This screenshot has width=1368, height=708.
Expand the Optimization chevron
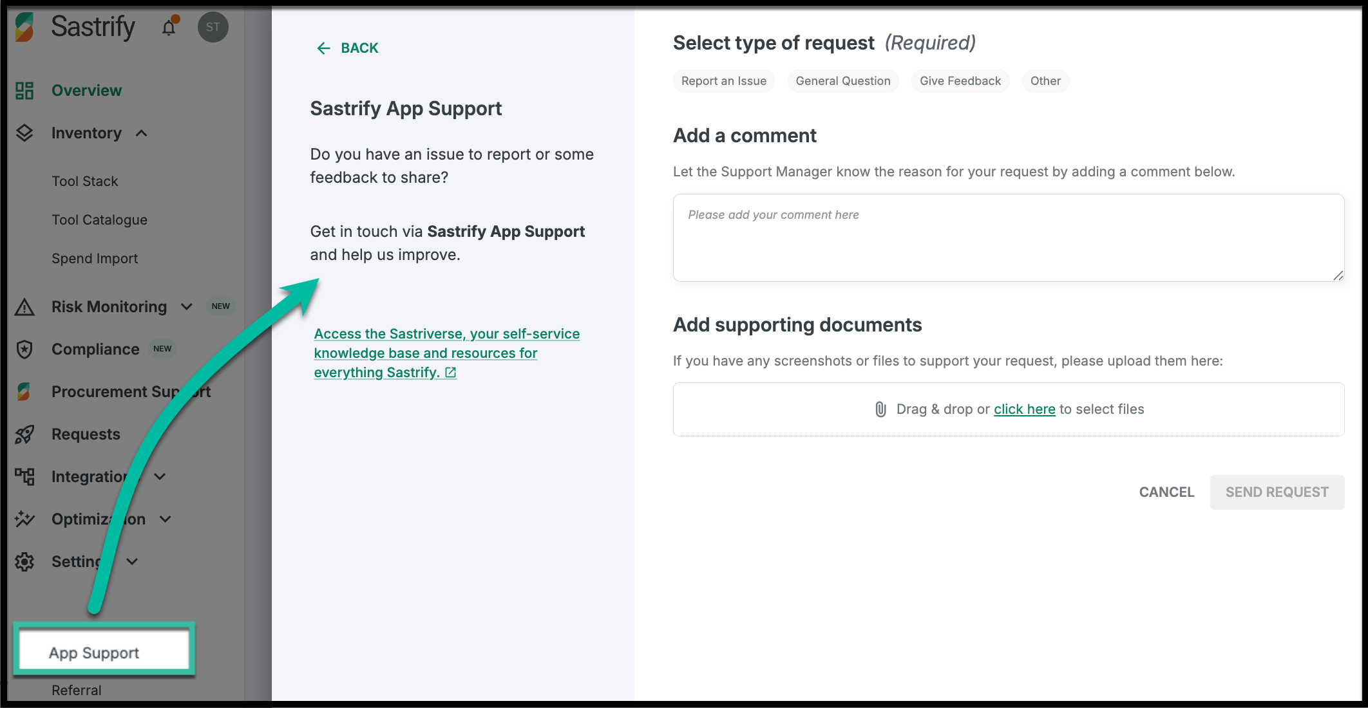pyautogui.click(x=166, y=519)
